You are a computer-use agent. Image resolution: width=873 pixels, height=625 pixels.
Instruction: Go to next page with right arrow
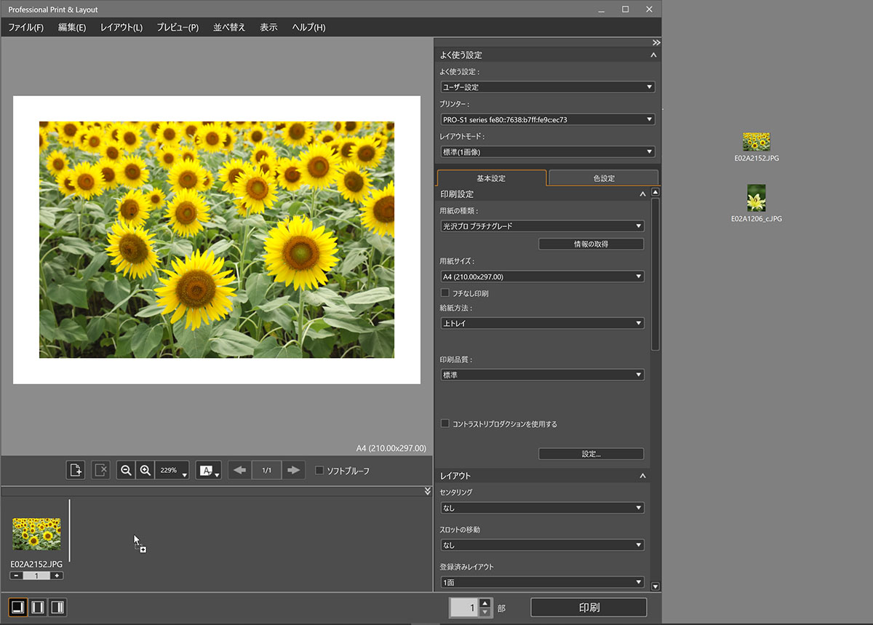point(293,471)
